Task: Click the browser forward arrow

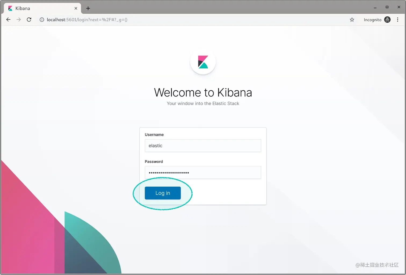Action: (19, 20)
